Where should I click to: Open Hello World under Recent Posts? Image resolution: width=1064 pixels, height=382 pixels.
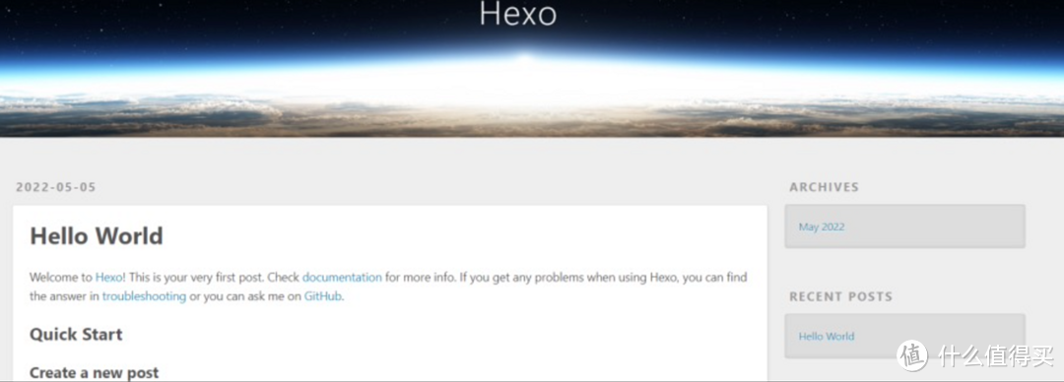click(827, 336)
